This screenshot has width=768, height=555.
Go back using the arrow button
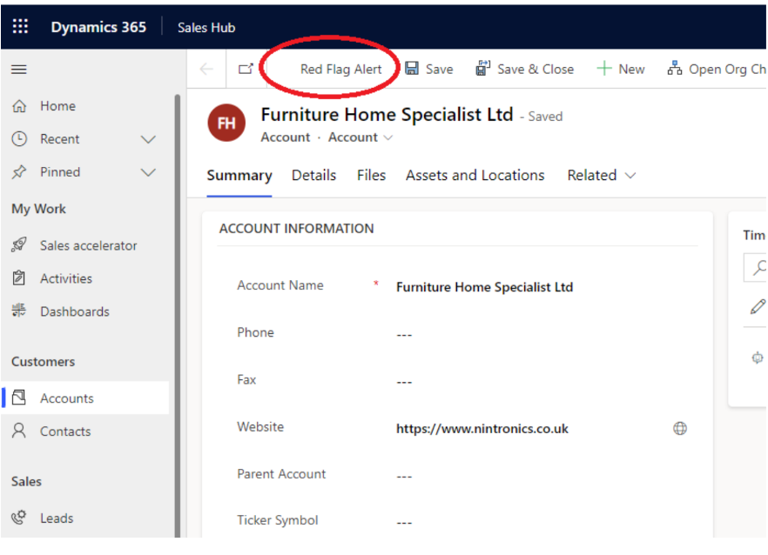[206, 69]
